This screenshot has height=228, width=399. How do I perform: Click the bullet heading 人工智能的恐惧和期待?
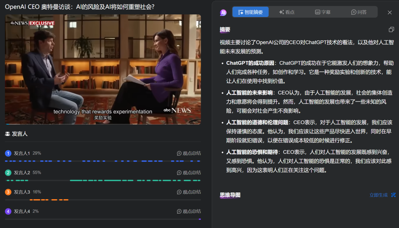click(x=252, y=152)
